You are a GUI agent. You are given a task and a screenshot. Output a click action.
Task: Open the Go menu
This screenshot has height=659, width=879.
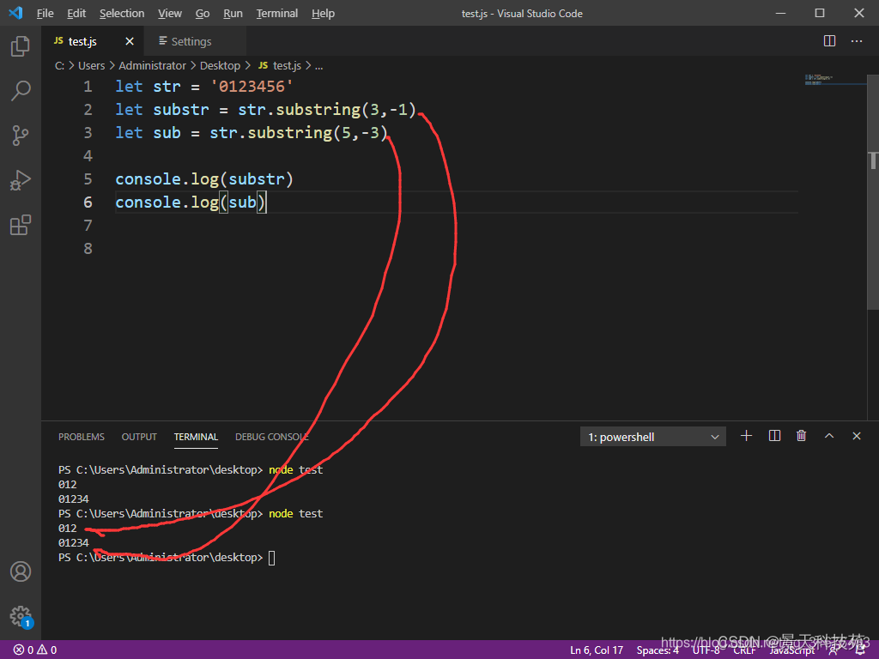(x=203, y=14)
